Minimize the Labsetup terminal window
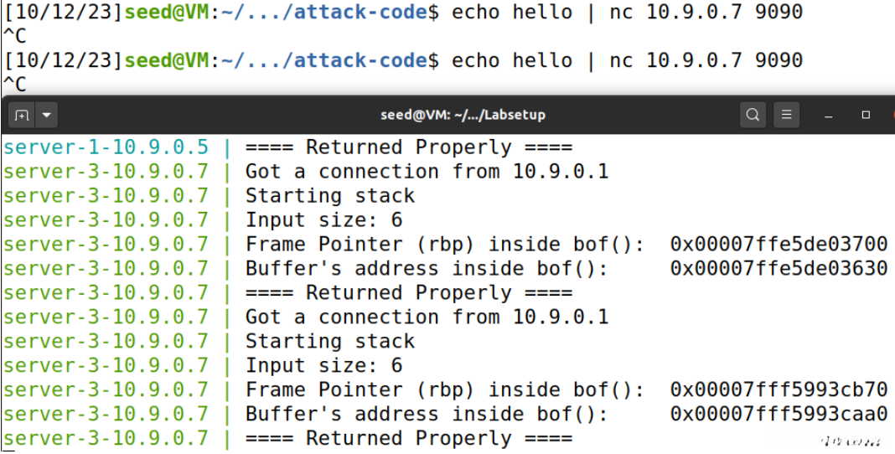895x454 pixels. click(829, 115)
